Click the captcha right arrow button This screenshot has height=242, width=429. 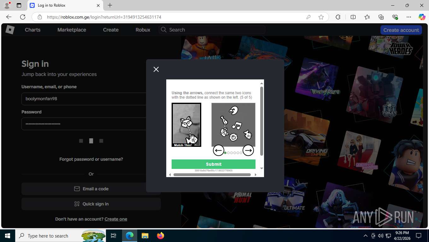pos(248,150)
